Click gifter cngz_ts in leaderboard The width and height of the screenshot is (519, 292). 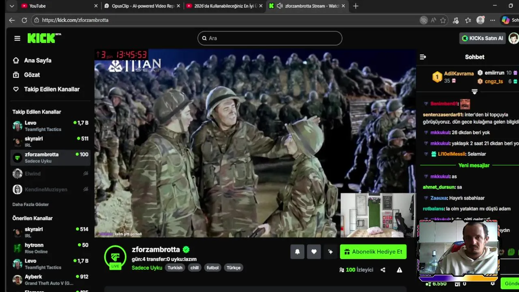(494, 81)
